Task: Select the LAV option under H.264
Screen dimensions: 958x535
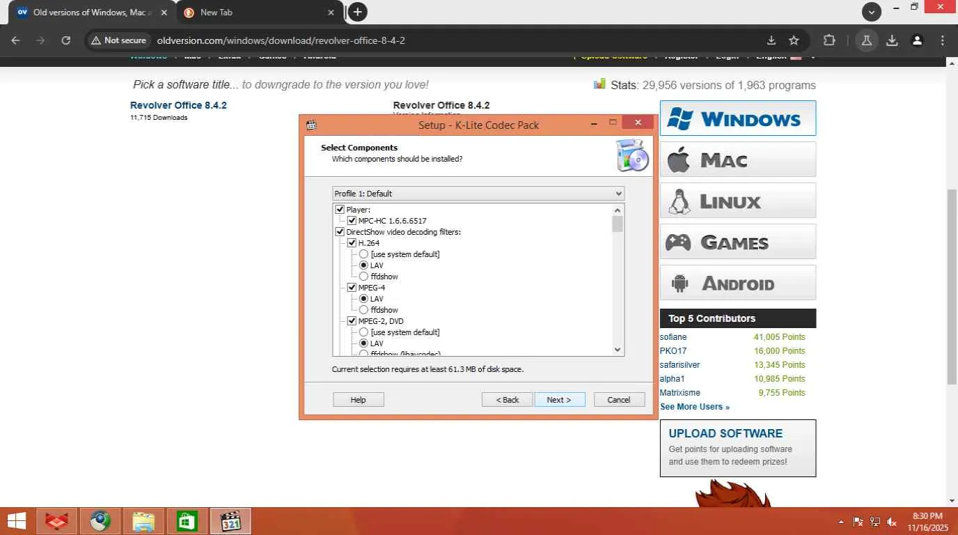Action: point(363,265)
